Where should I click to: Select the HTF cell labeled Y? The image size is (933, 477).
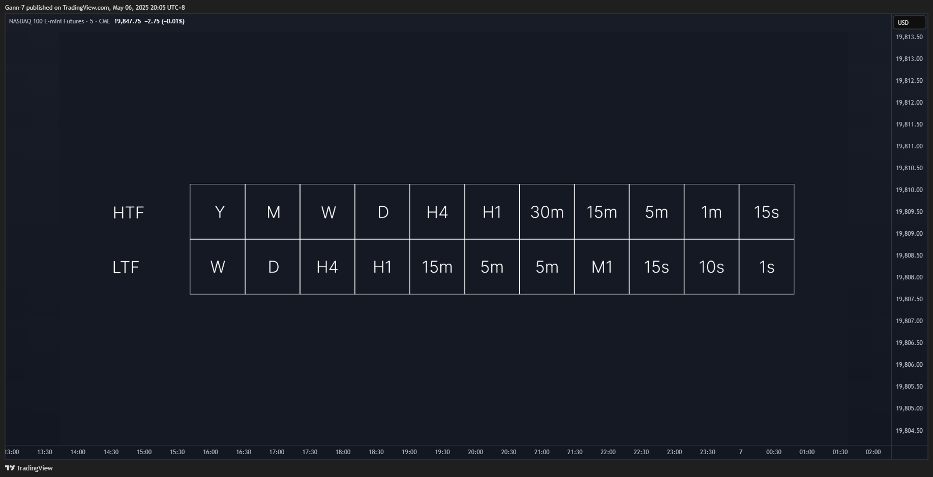pyautogui.click(x=218, y=212)
